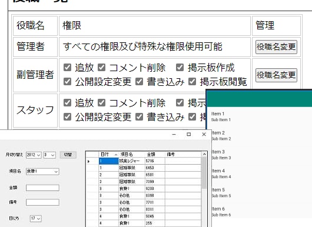Click 役職名変更 button for 管理者

(276, 47)
